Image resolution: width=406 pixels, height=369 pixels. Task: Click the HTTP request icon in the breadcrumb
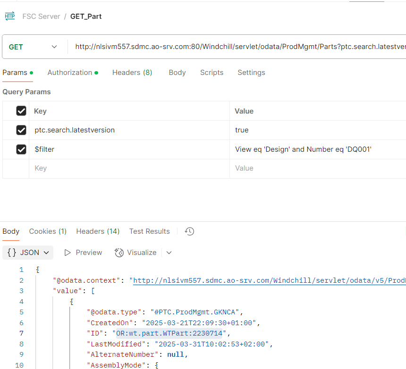click(9, 16)
